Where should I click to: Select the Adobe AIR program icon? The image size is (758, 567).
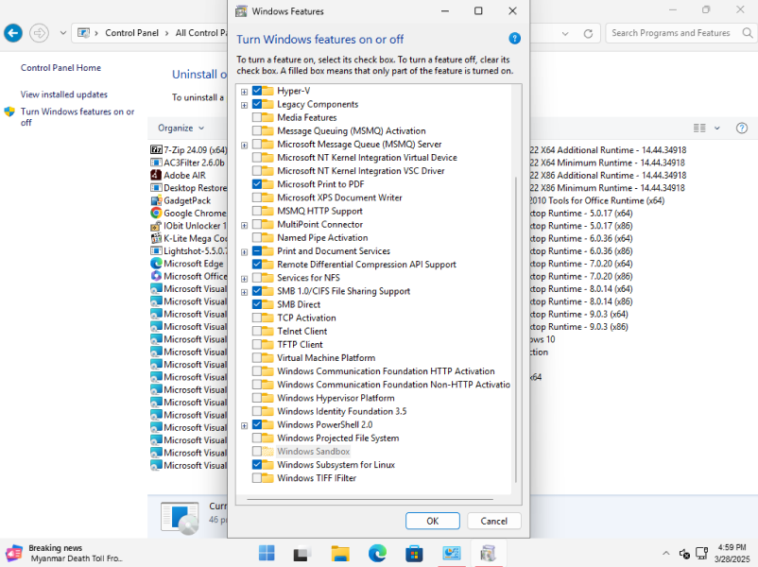pos(156,175)
